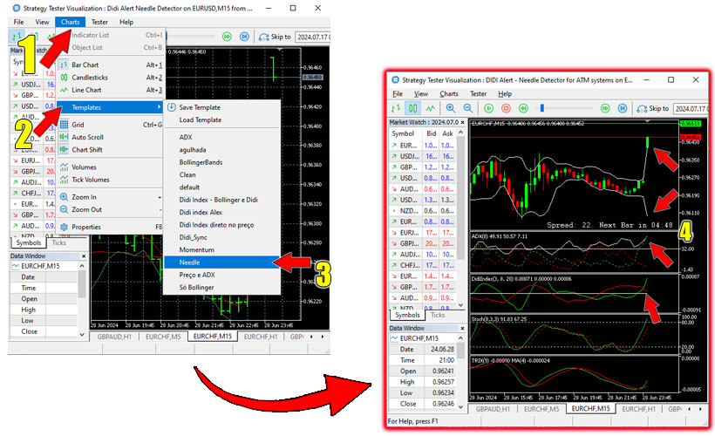Open File menu in left window
Viewport: 715px width, 436px height.
[18, 22]
